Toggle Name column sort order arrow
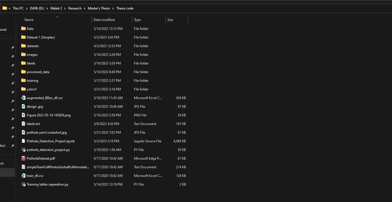392x202 pixels. point(57,16)
